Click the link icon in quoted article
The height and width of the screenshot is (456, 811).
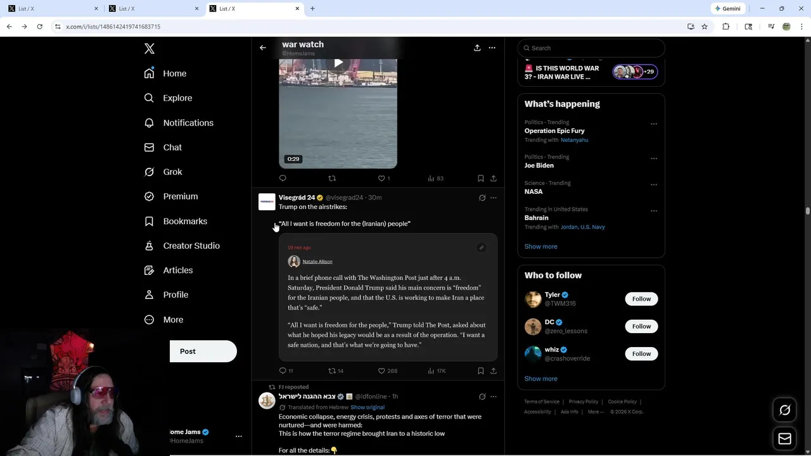[482, 248]
